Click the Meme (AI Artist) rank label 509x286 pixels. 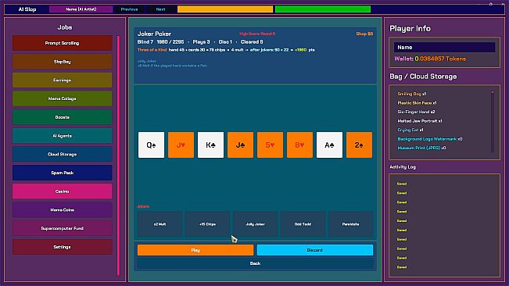tap(81, 9)
